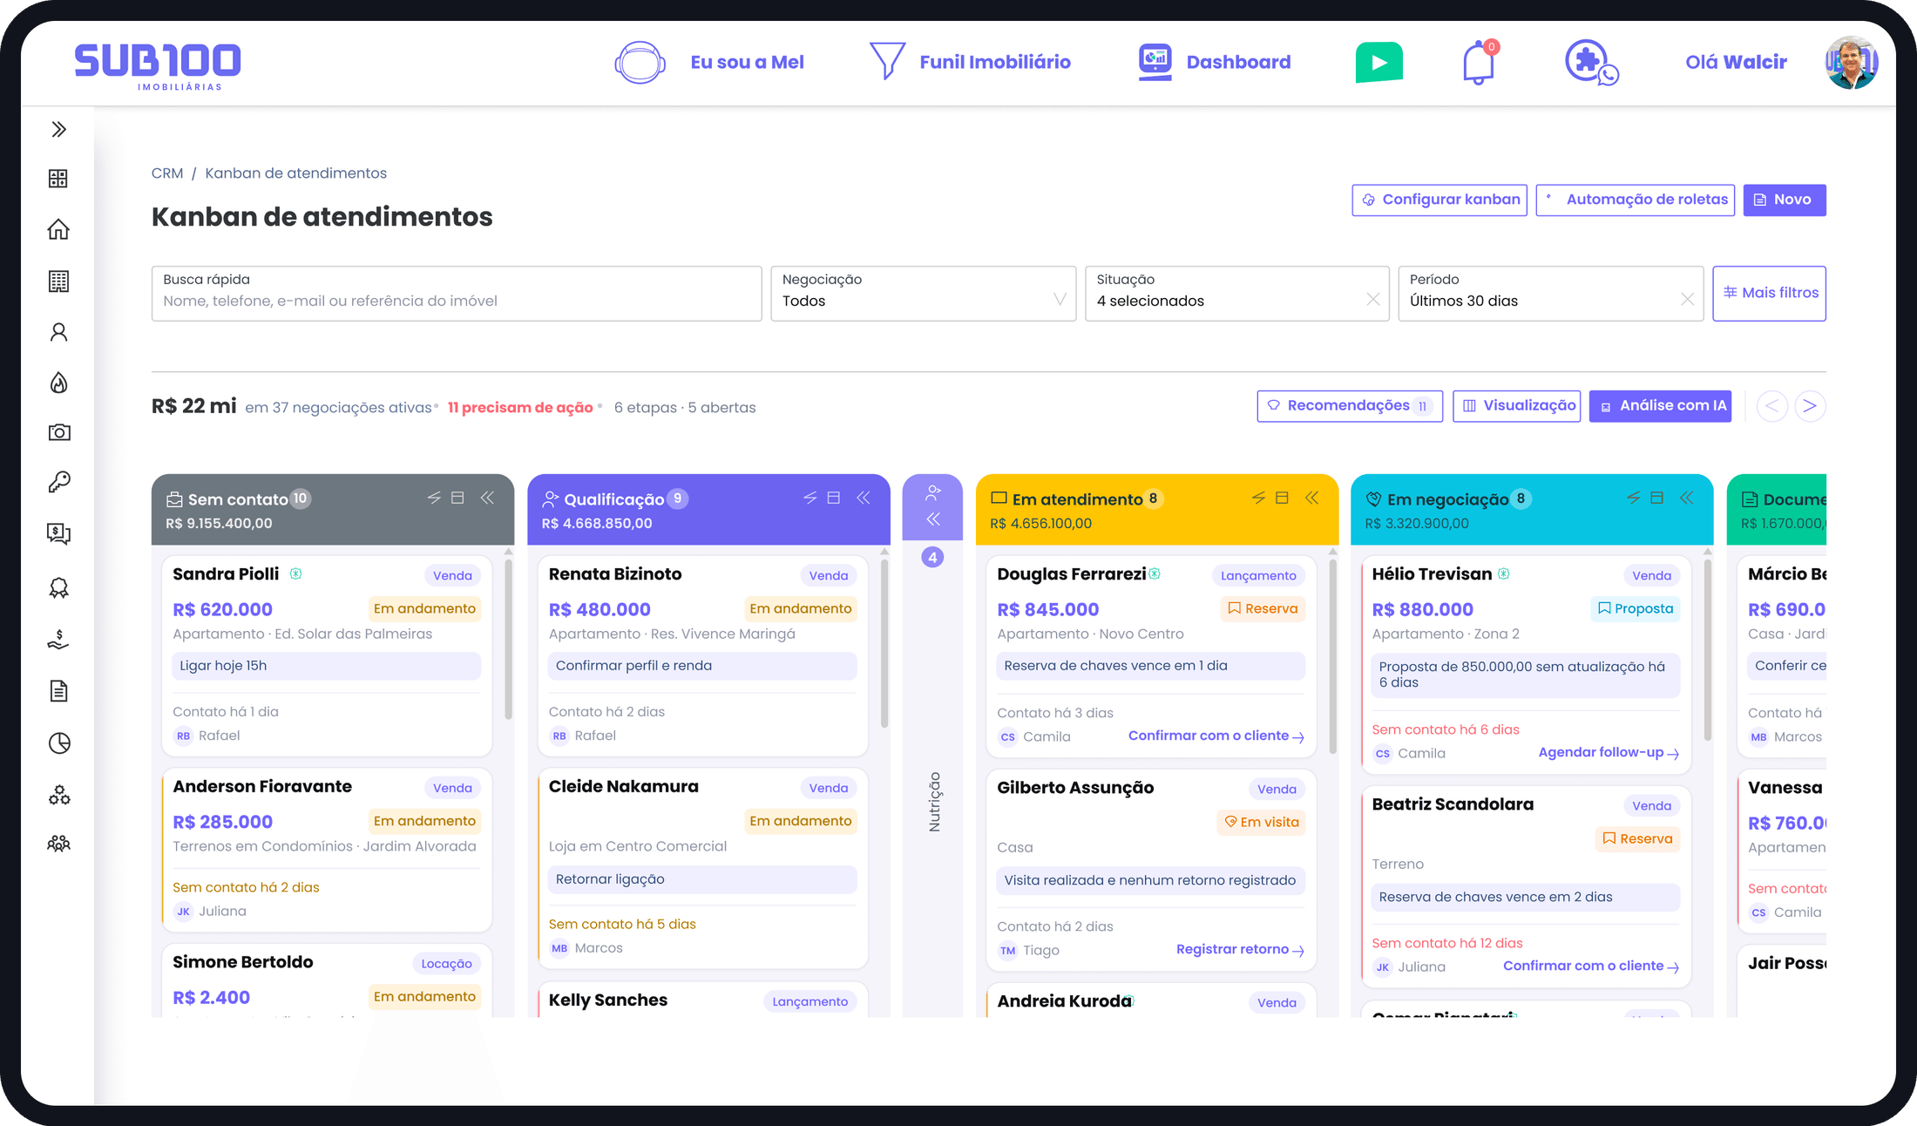This screenshot has width=1917, height=1126.
Task: Click the CRM breadcrumb link
Action: (x=167, y=173)
